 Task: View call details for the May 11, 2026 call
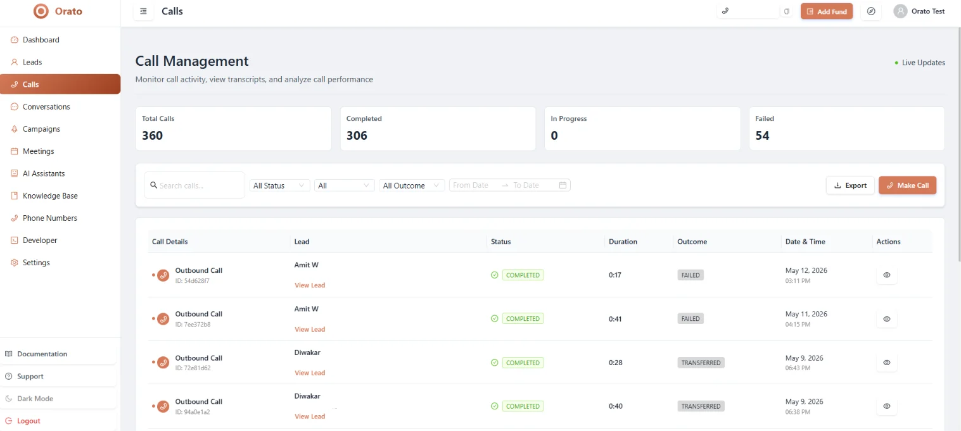[x=887, y=319]
